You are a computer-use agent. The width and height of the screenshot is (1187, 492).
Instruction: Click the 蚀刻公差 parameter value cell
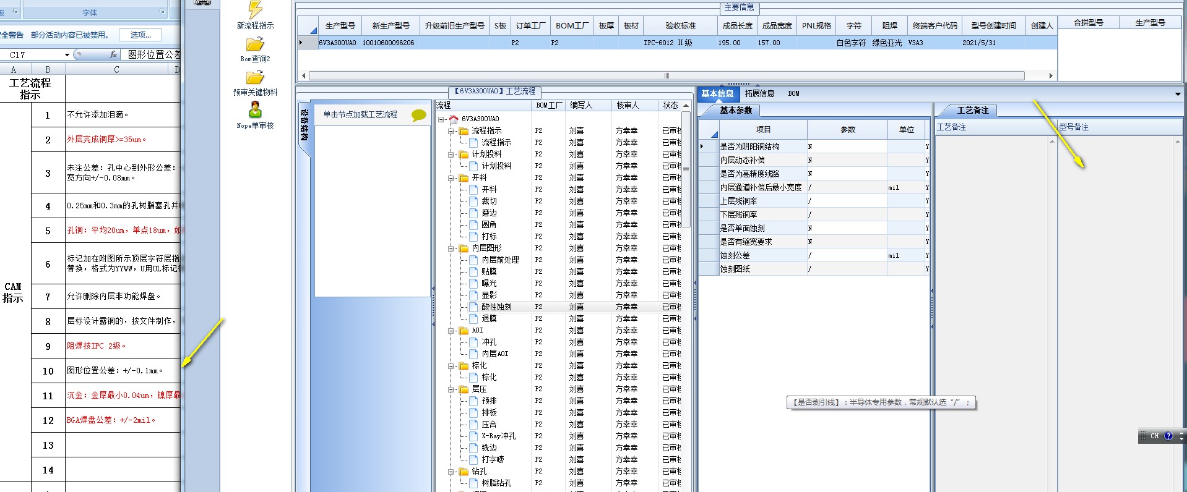[847, 255]
